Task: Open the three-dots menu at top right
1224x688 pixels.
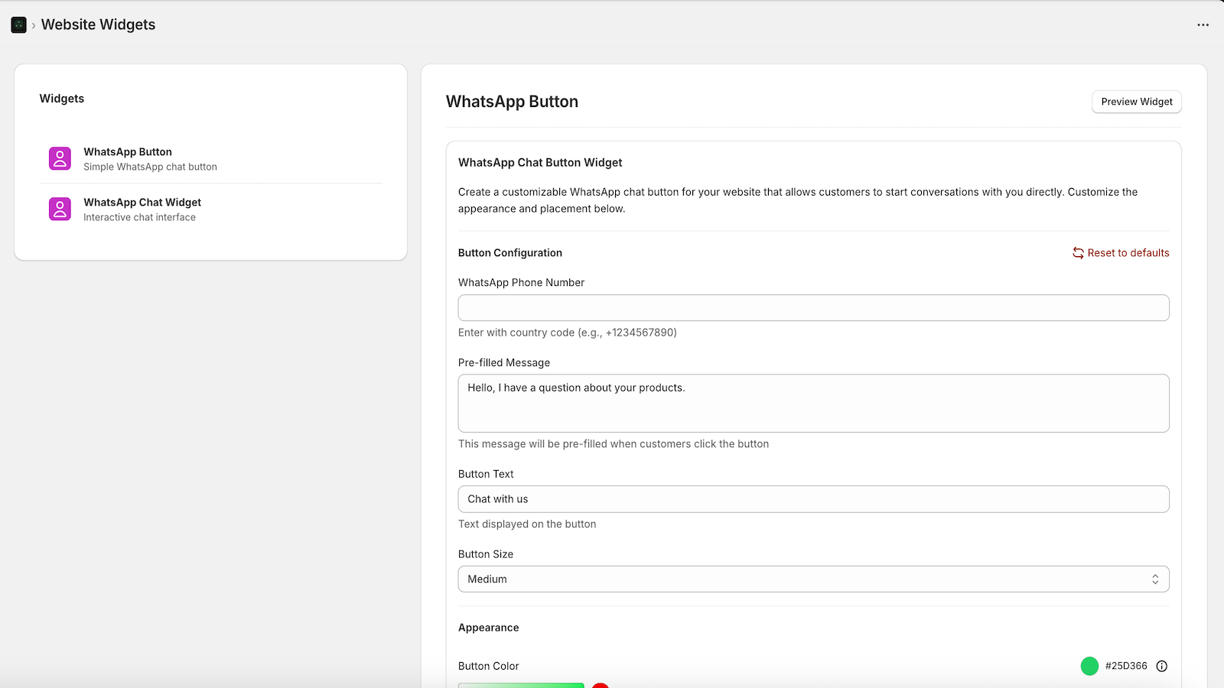Action: 1202,24
